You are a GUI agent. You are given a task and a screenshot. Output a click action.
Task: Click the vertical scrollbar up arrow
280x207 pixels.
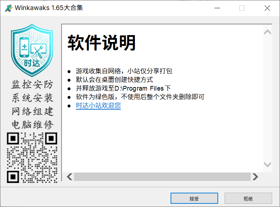[x=267, y=32]
